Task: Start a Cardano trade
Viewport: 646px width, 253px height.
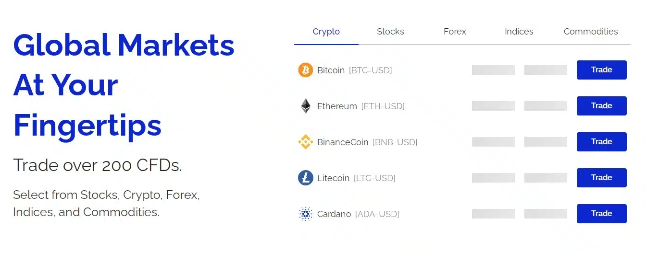Action: tap(602, 214)
